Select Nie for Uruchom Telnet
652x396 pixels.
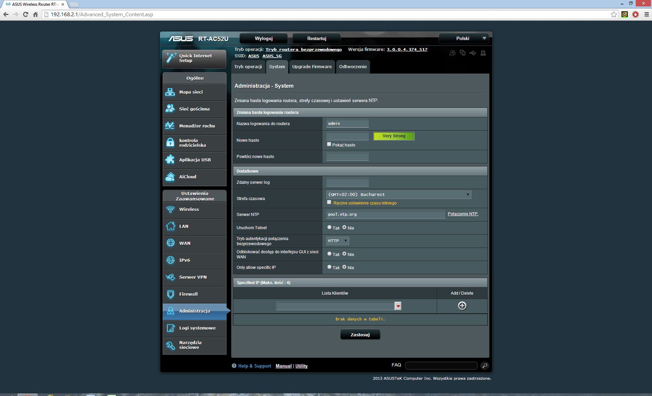coord(344,227)
